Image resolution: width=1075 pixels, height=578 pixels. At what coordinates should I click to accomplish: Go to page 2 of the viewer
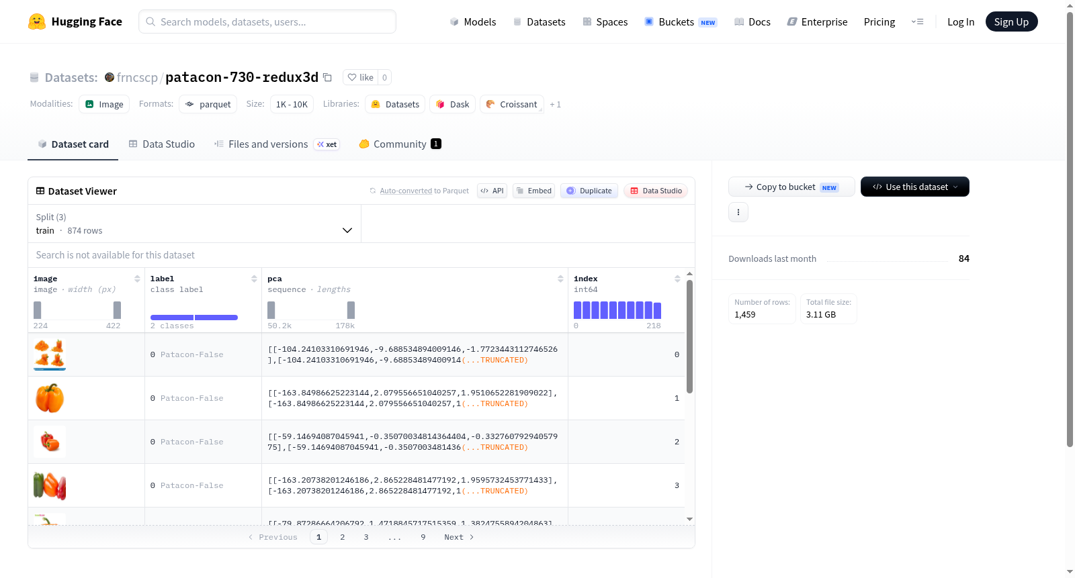point(343,537)
